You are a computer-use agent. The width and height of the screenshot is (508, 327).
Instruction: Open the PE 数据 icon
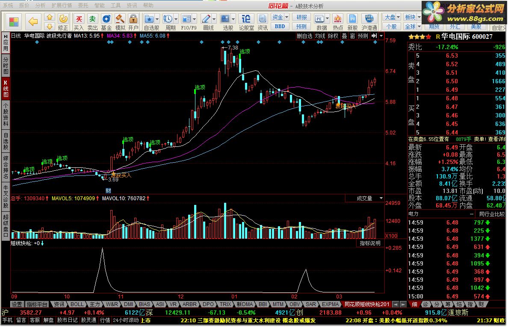319,19
